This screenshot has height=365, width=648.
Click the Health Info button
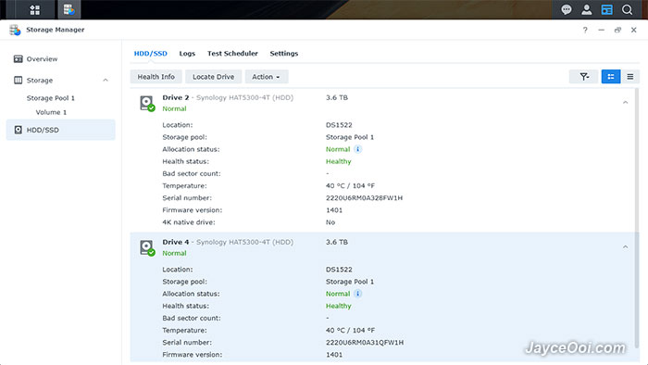pyautogui.click(x=156, y=77)
